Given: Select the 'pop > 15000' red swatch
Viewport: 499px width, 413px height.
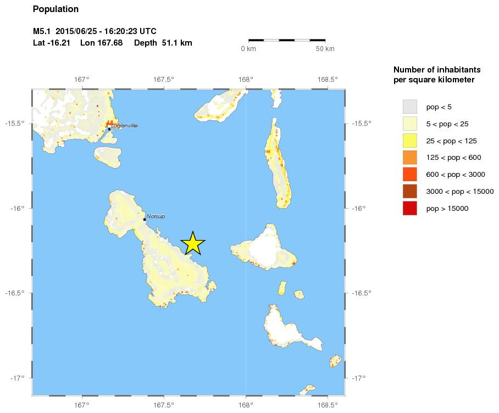Looking at the screenshot, I should point(409,208).
